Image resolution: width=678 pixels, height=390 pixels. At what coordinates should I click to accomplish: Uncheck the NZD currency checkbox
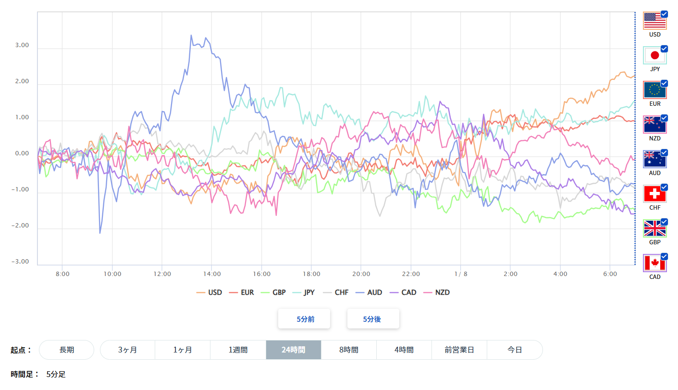[x=665, y=118]
